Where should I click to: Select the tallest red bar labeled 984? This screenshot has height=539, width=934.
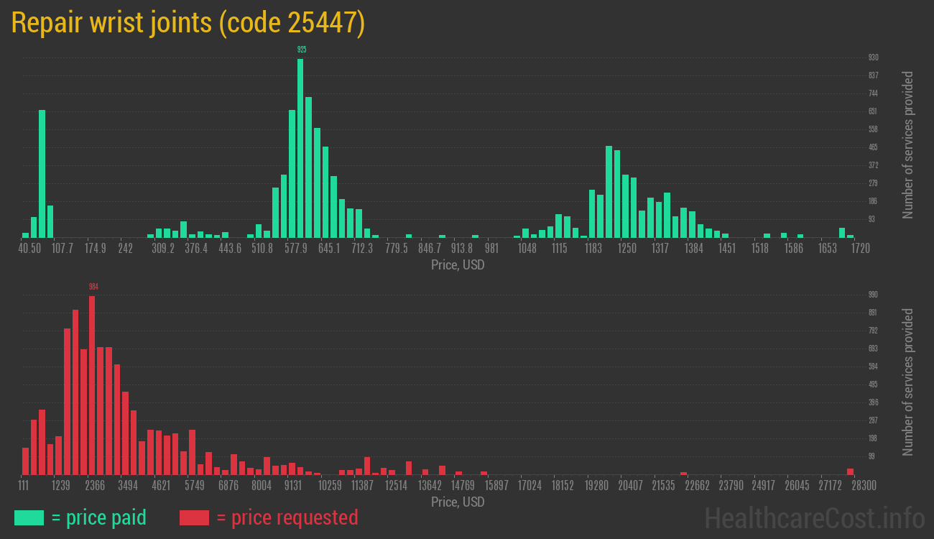[x=92, y=384]
